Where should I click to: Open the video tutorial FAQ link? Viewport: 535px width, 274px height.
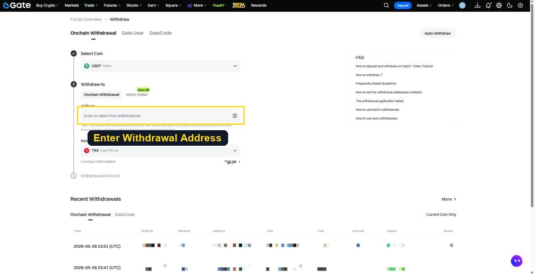tap(394, 66)
